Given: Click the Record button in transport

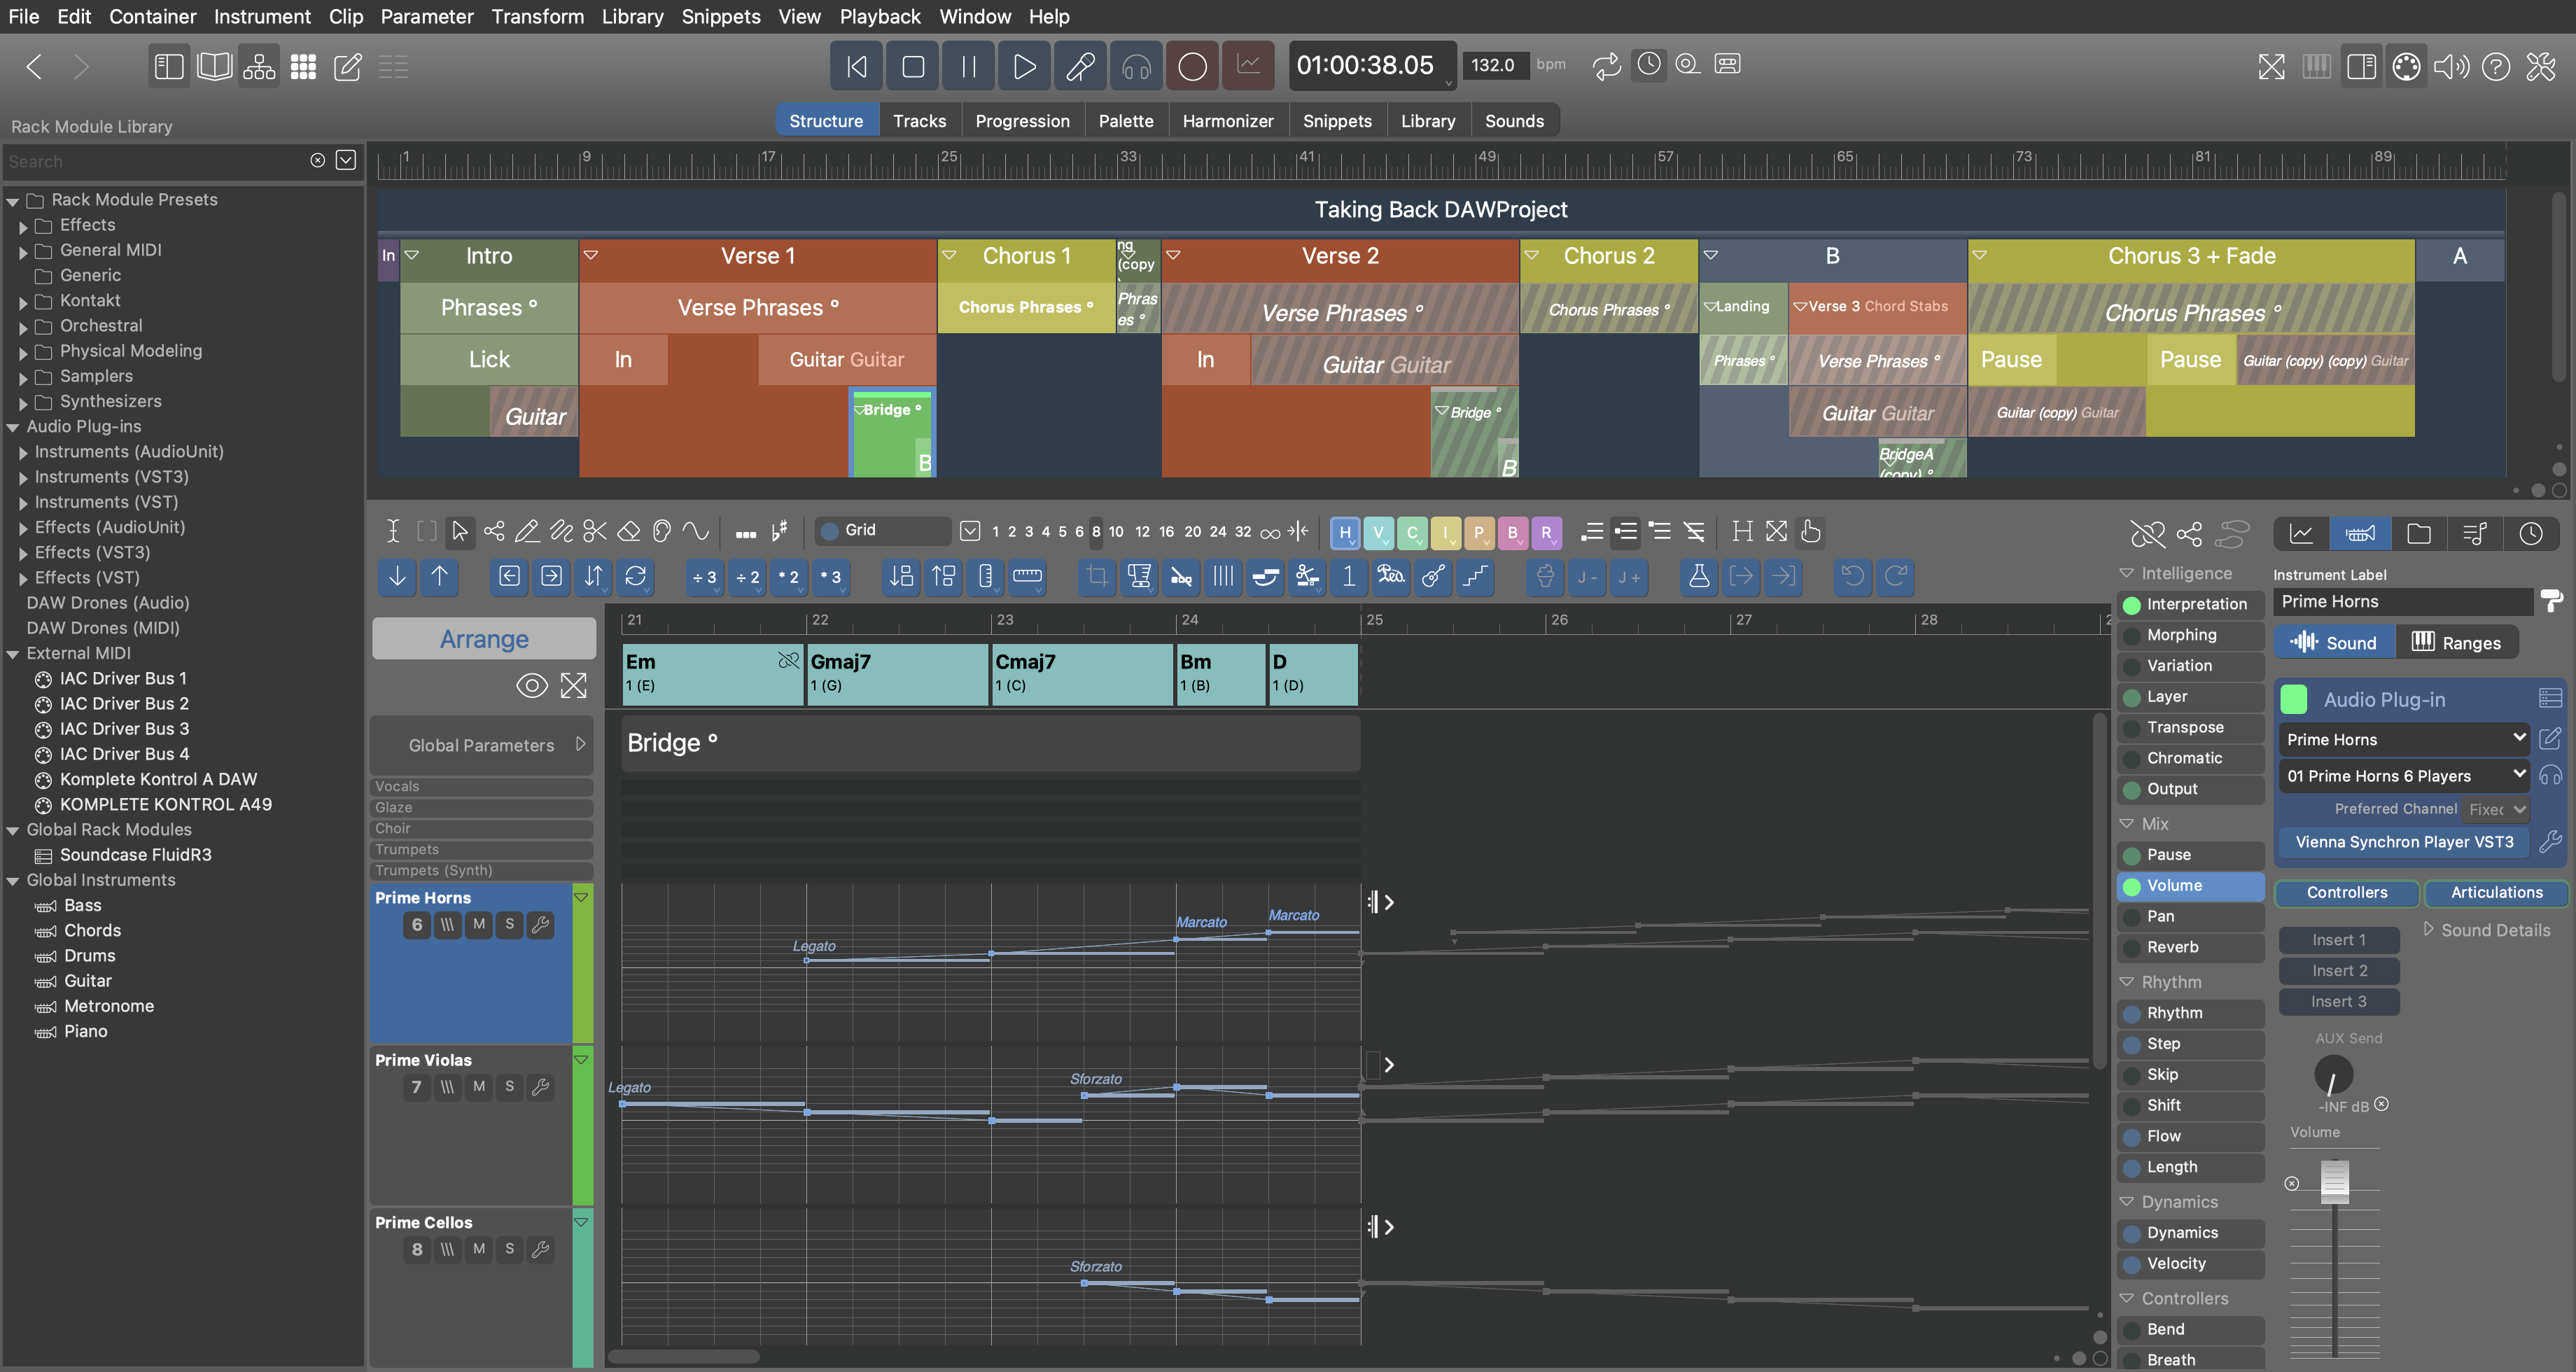Looking at the screenshot, I should point(1191,66).
